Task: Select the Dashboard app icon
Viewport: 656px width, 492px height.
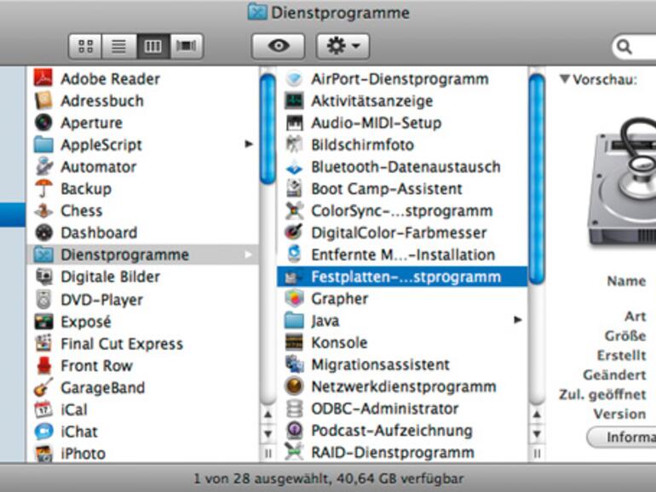Action: [43, 232]
